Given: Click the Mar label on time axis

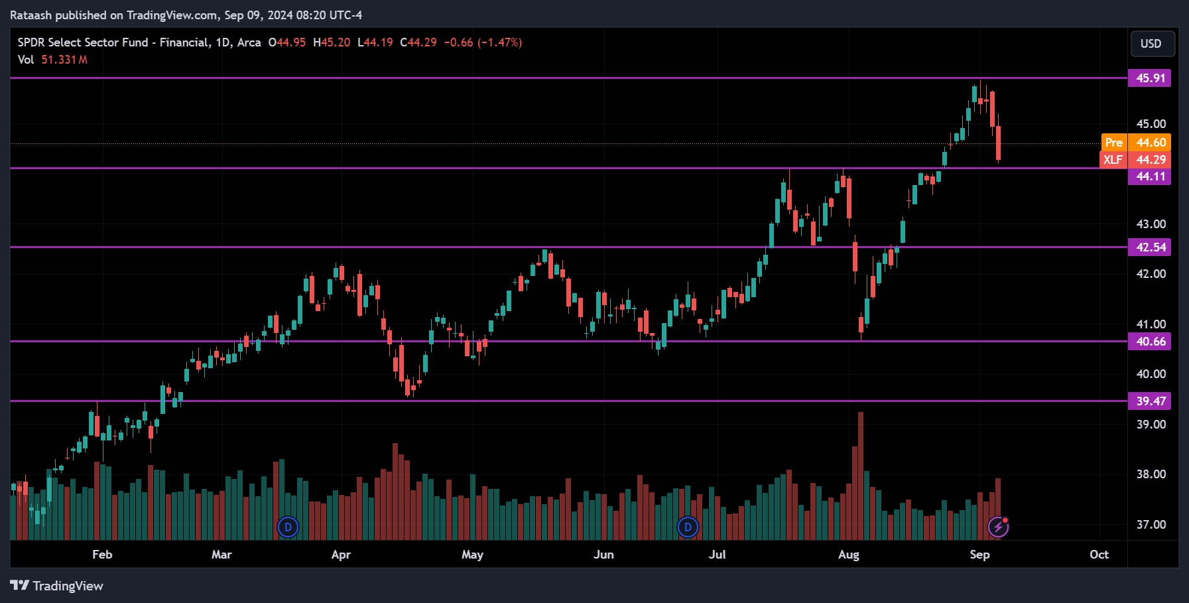Looking at the screenshot, I should click(x=221, y=555).
